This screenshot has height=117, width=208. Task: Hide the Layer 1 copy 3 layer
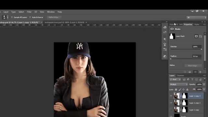click(171, 96)
